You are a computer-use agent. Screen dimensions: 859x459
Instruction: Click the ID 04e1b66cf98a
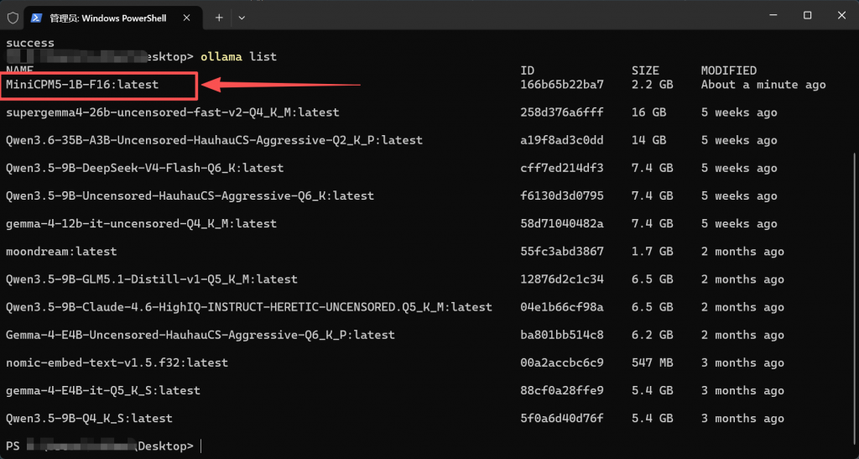(562, 307)
